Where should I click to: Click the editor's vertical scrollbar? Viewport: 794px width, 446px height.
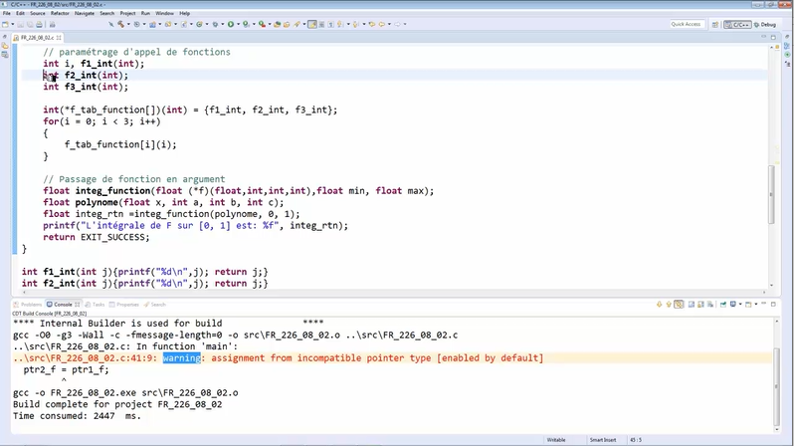point(771,189)
